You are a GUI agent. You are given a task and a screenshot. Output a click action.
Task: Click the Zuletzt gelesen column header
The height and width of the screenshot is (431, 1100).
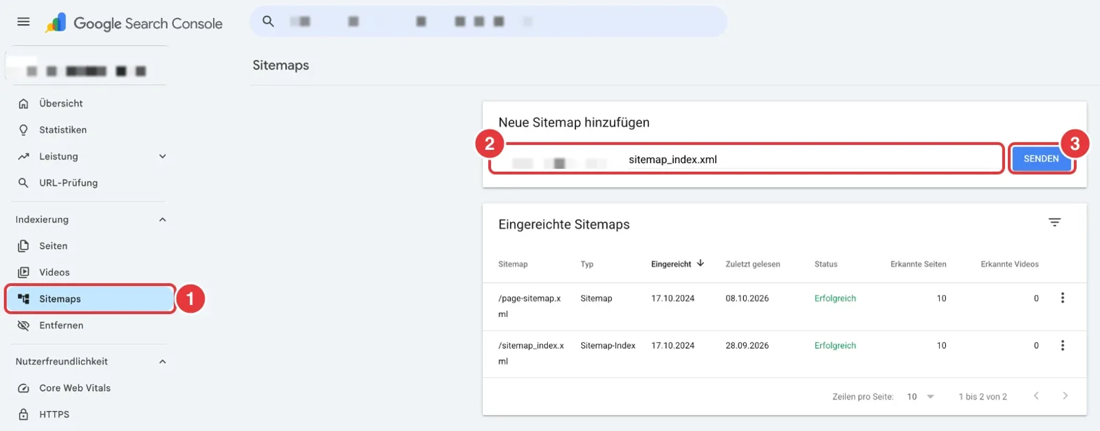753,264
